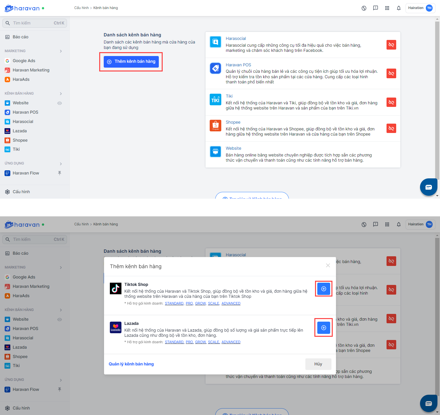440x415 pixels.
Task: Open the Quản lý kênh bán hàng link
Action: pos(131,364)
